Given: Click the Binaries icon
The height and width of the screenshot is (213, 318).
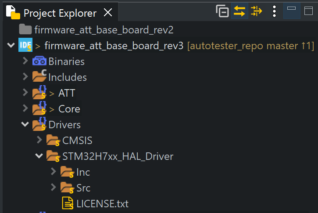Looking at the screenshot, I should pyautogui.click(x=39, y=61).
